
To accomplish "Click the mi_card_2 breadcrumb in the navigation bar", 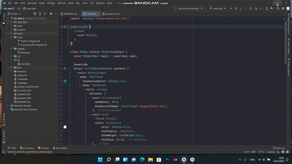I will tap(9, 9).
